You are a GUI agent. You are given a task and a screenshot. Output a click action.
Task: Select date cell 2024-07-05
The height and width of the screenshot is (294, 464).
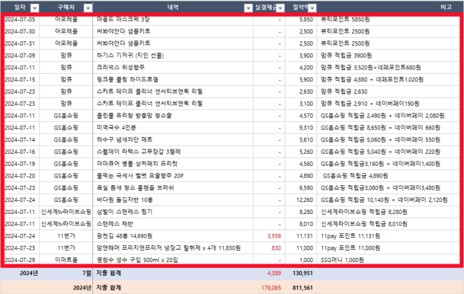point(20,19)
